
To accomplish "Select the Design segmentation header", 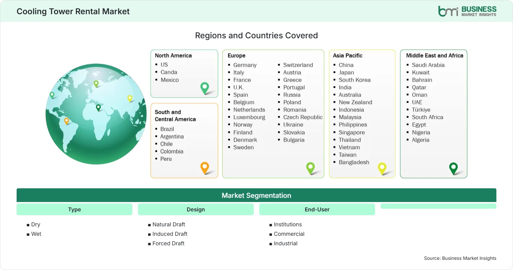I will tap(196, 209).
